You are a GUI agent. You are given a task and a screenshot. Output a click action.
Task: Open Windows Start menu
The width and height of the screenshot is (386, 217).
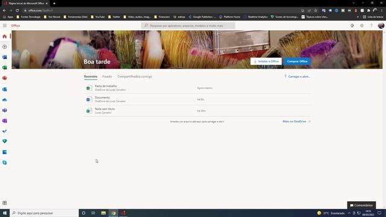(x=5, y=213)
